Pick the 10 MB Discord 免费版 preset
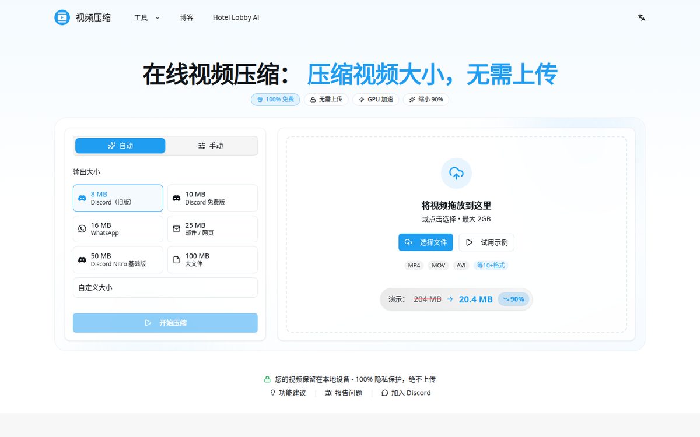Image resolution: width=700 pixels, height=437 pixels. [212, 198]
